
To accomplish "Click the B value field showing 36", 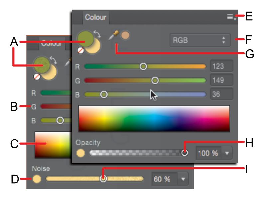I will point(221,94).
